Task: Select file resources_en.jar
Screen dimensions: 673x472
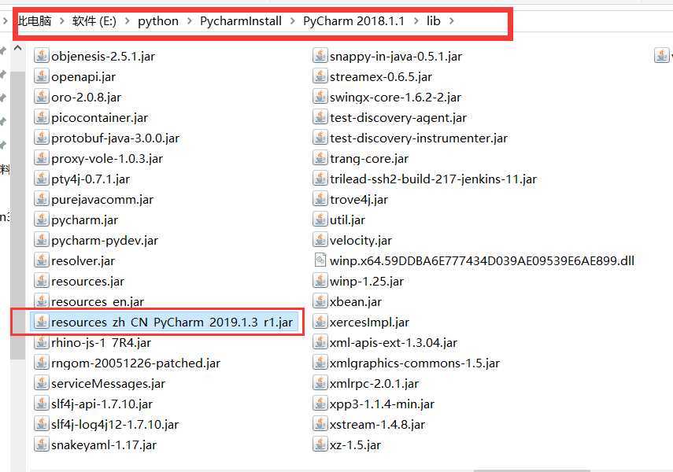Action: (x=89, y=301)
